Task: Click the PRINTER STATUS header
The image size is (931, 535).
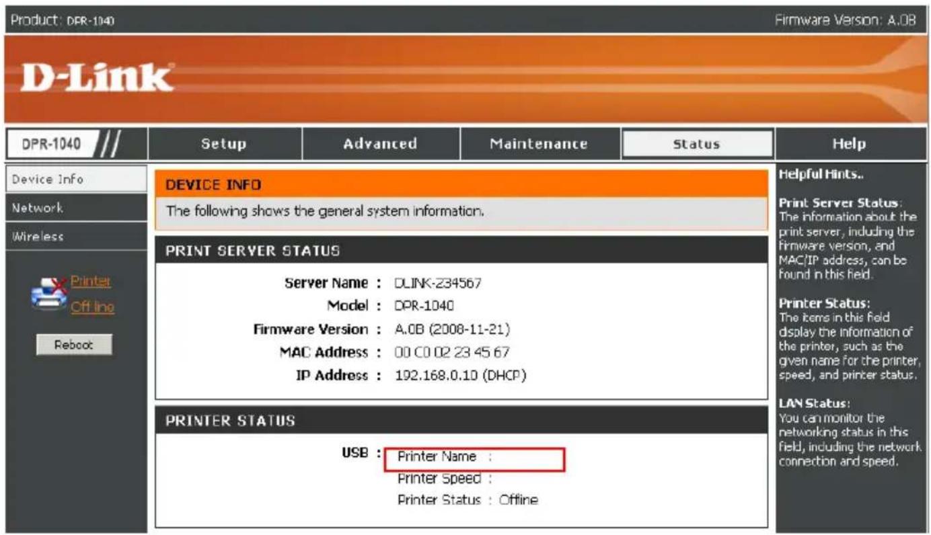Action: pos(230,421)
